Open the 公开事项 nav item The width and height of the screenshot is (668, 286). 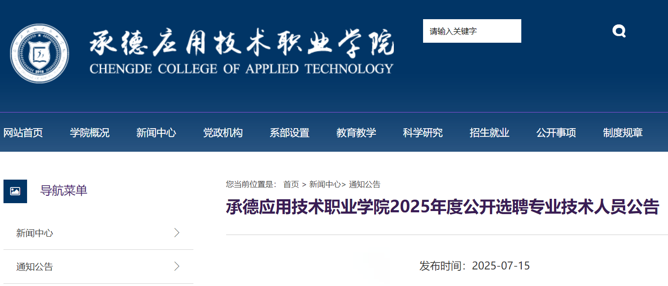pyautogui.click(x=556, y=133)
